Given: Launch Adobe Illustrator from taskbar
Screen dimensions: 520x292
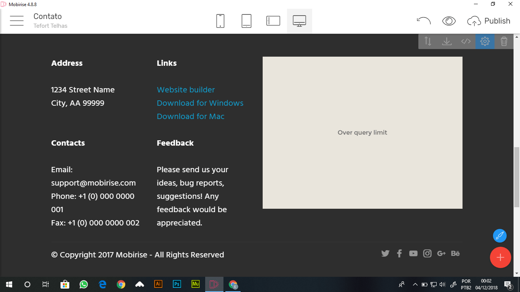Looking at the screenshot, I should tap(158, 284).
